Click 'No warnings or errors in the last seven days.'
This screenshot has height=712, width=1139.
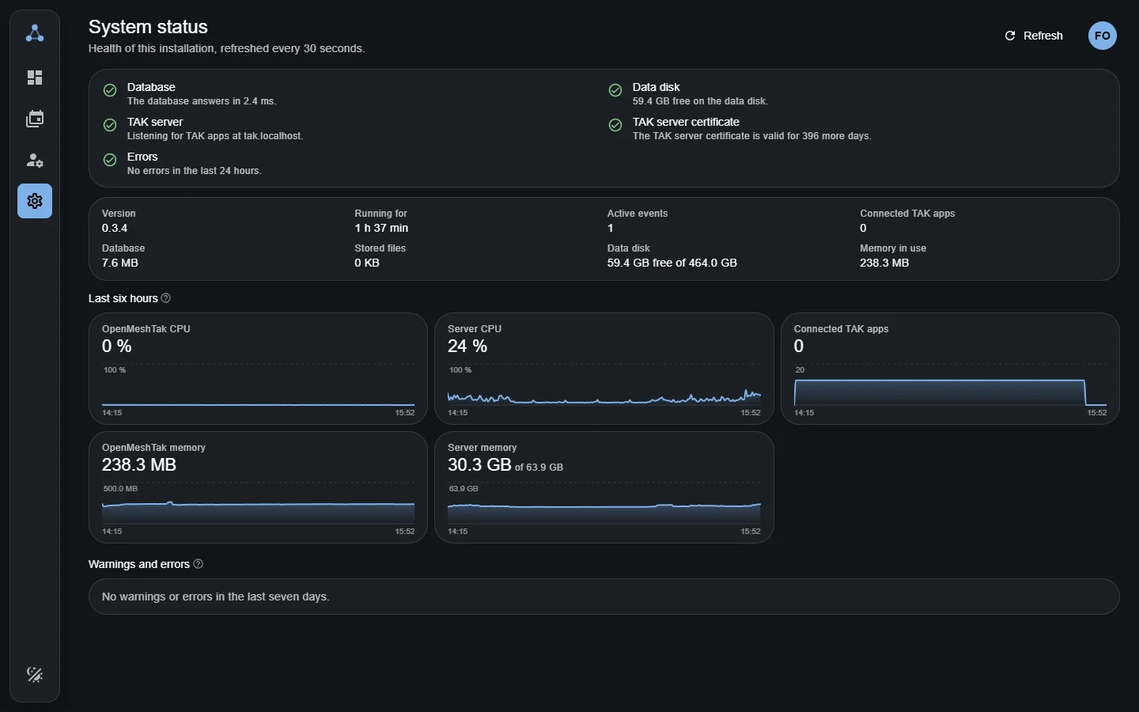[216, 596]
